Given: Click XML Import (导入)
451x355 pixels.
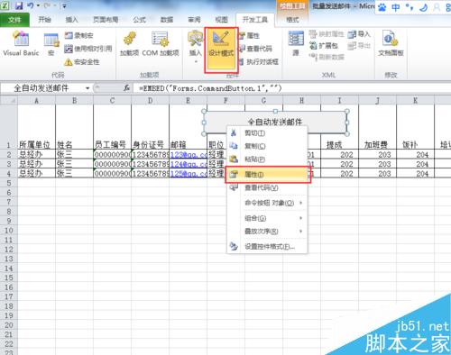Looking at the screenshot, I should (359, 34).
